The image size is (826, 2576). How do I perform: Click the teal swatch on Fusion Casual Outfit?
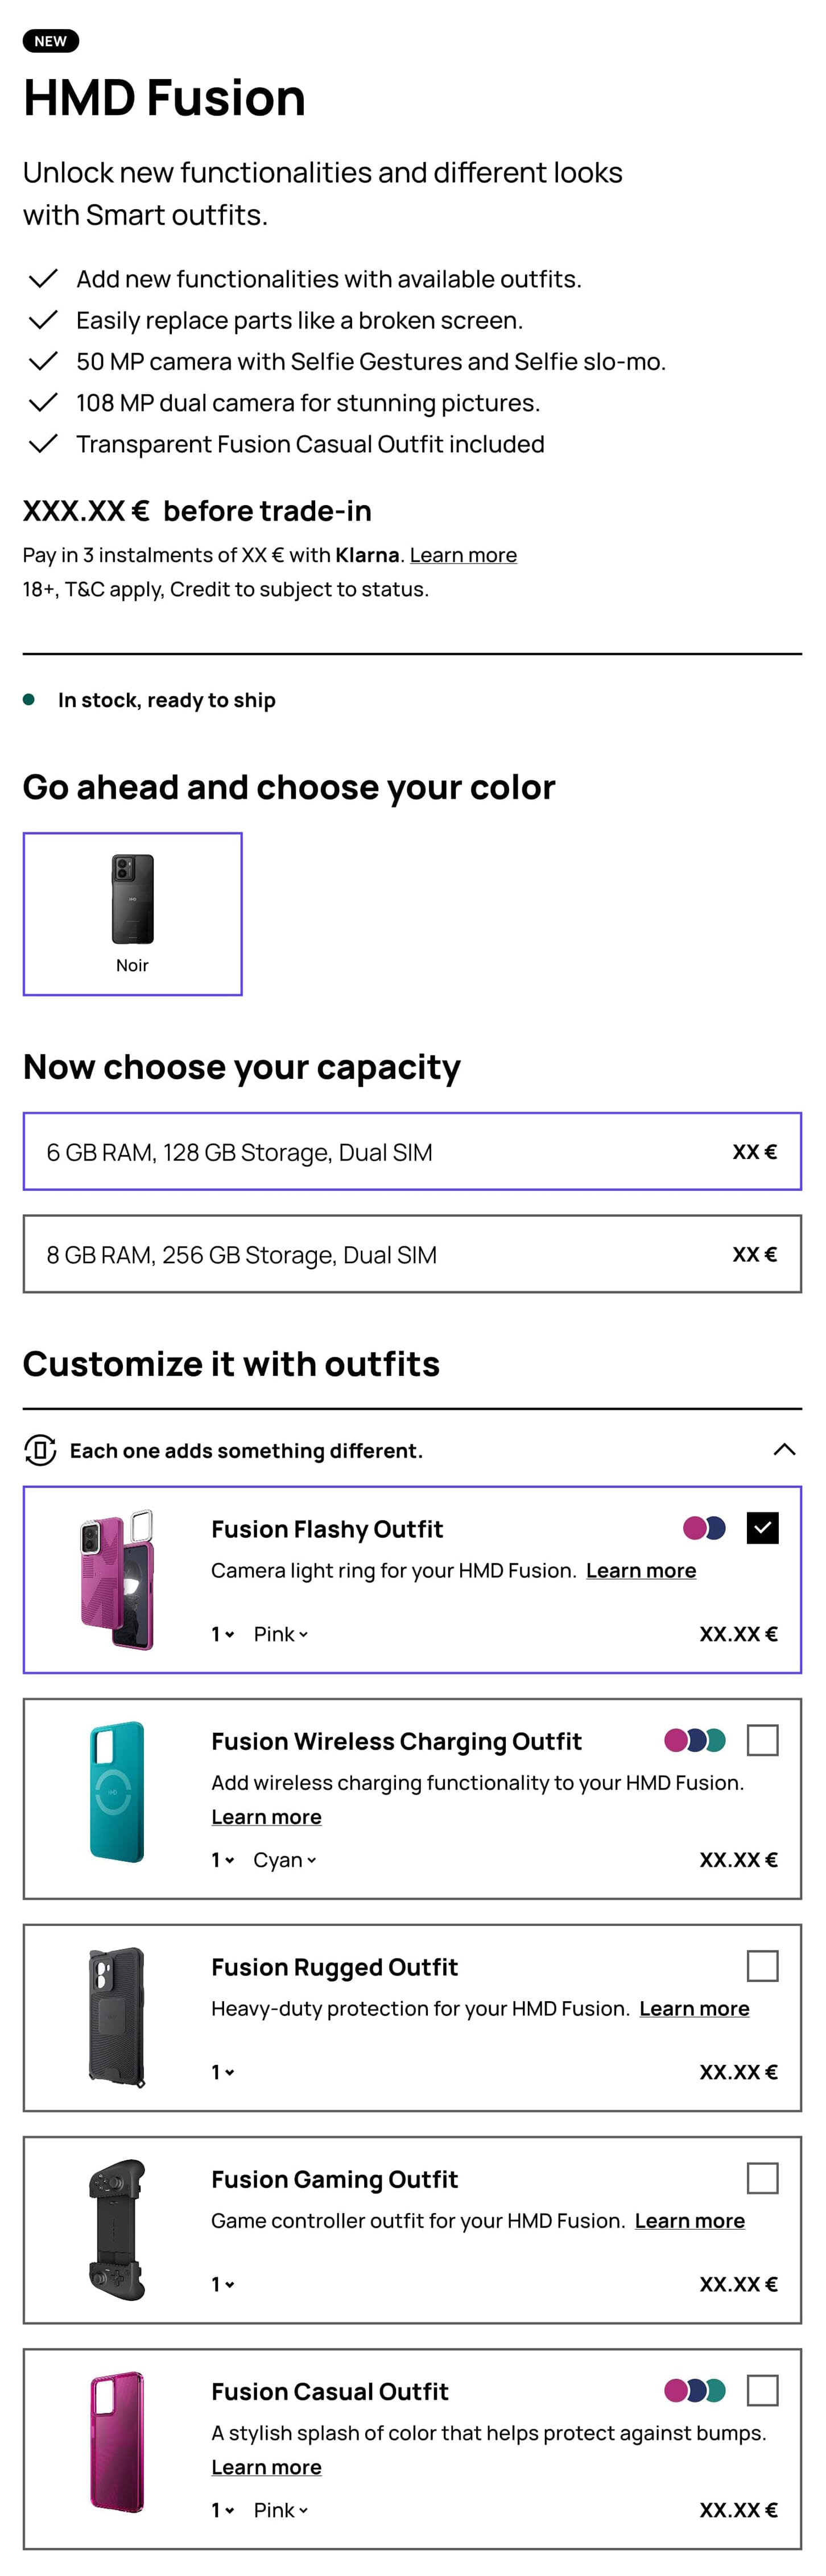pos(715,2390)
